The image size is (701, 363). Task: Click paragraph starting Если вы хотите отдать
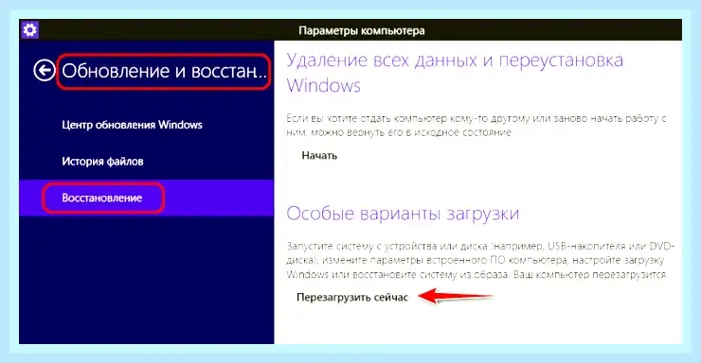(476, 126)
